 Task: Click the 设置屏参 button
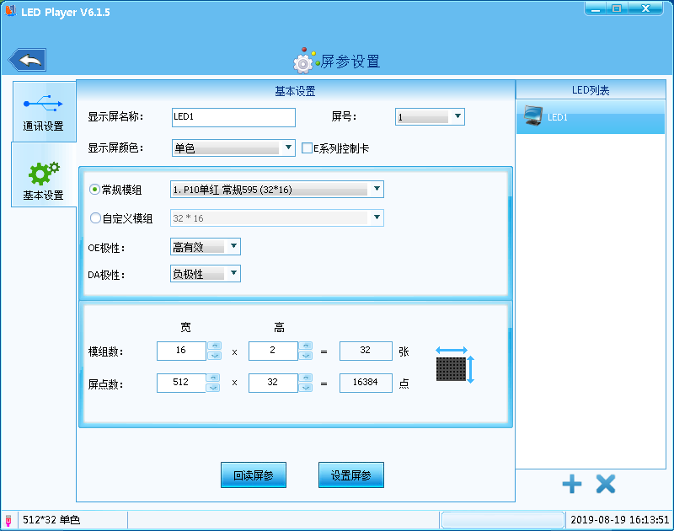[351, 475]
